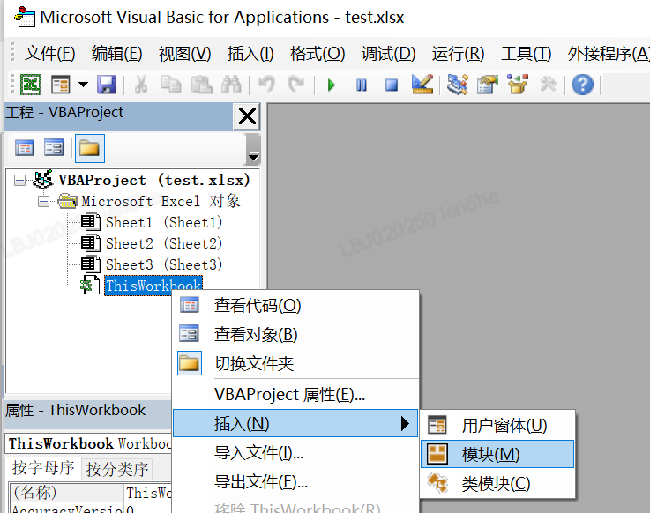This screenshot has height=513, width=650.
Task: Select Sheet3 (Sheet3) in project tree
Action: pyautogui.click(x=164, y=264)
